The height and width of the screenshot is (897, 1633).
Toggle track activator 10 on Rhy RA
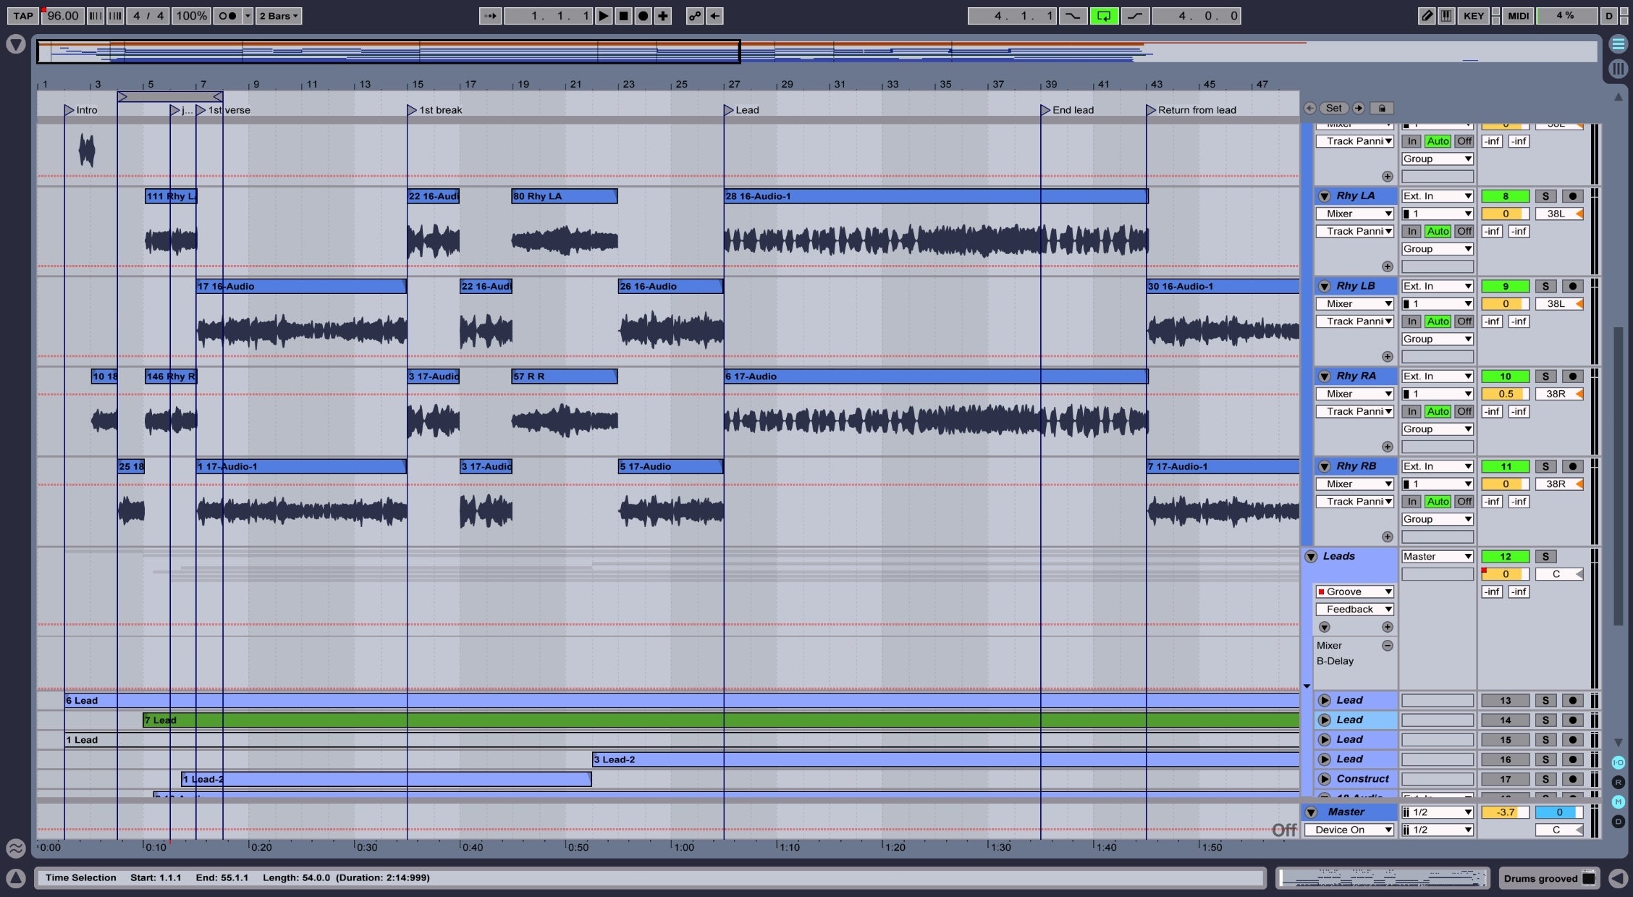point(1505,376)
